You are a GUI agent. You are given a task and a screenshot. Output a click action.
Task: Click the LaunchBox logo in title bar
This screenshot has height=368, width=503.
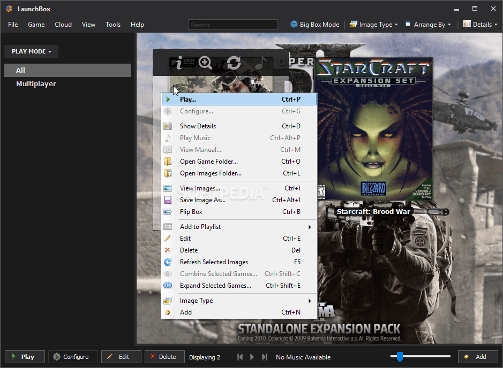[x=9, y=9]
